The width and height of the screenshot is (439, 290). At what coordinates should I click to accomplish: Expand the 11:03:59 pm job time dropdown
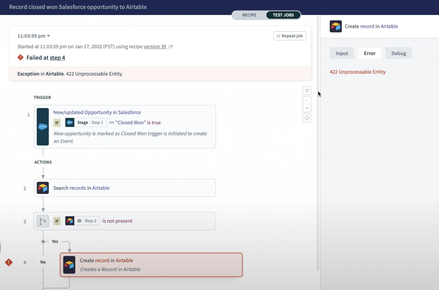click(34, 36)
